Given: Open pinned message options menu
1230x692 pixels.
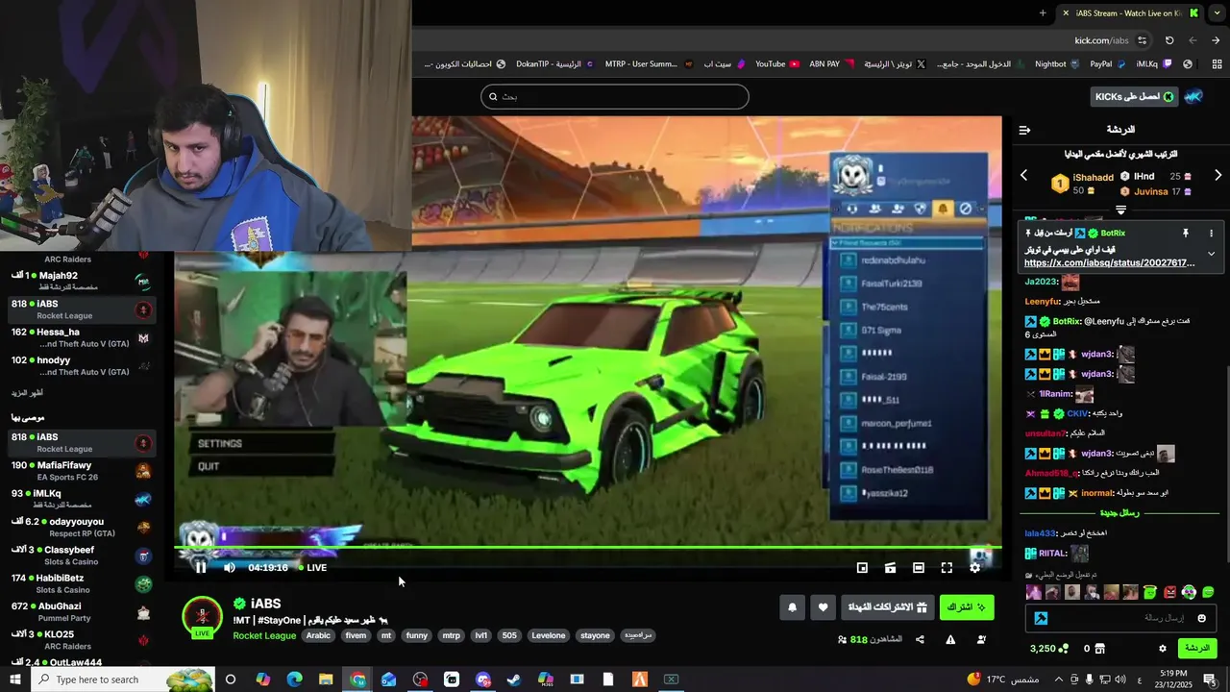Looking at the screenshot, I should 1211,234.
